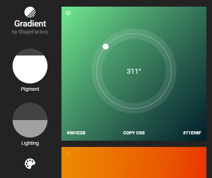The height and width of the screenshot is (178, 212).
Task: Select the Lighting circle control
Action: click(30, 120)
